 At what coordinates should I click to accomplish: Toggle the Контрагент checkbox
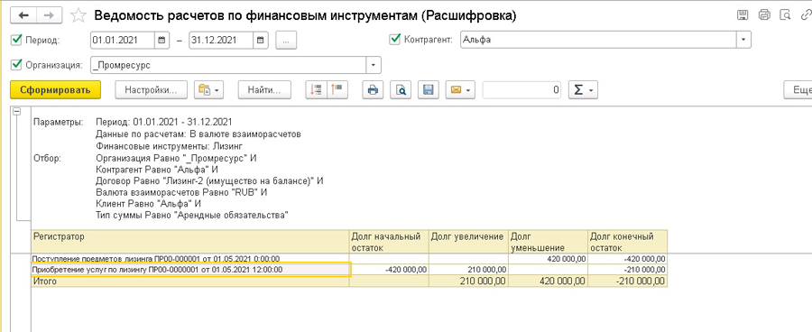click(x=394, y=40)
